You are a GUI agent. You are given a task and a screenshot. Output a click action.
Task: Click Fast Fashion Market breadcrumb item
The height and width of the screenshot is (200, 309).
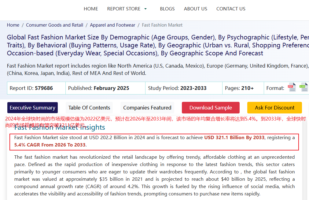(162, 25)
